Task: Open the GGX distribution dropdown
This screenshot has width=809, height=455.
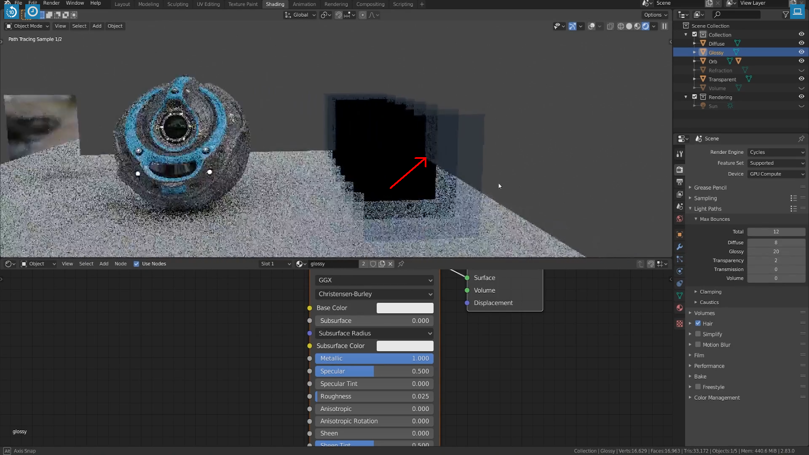Action: pos(375,280)
